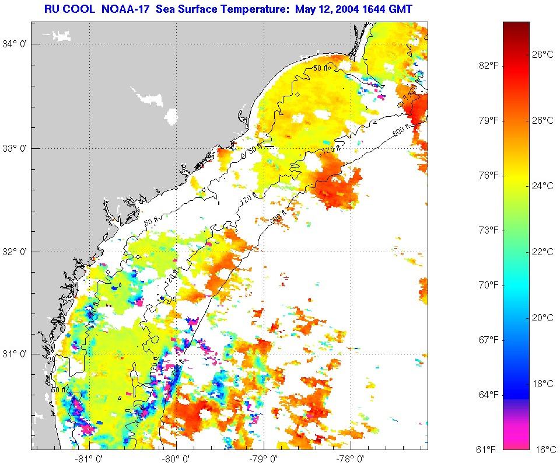Click the map title 'RU COOL NOAA-17 Sea Surface Temperature'
This screenshot has width=560, height=463.
168,9
